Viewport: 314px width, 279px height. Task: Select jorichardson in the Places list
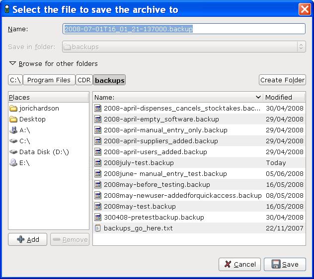[x=49, y=109]
